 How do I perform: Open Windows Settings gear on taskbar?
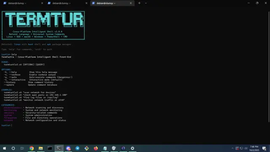(x=132, y=148)
